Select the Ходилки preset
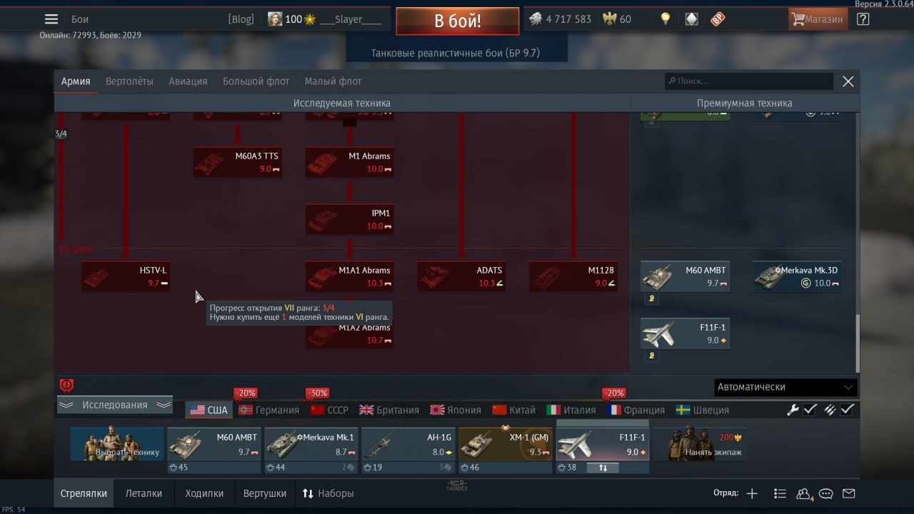This screenshot has width=914, height=514. point(204,493)
